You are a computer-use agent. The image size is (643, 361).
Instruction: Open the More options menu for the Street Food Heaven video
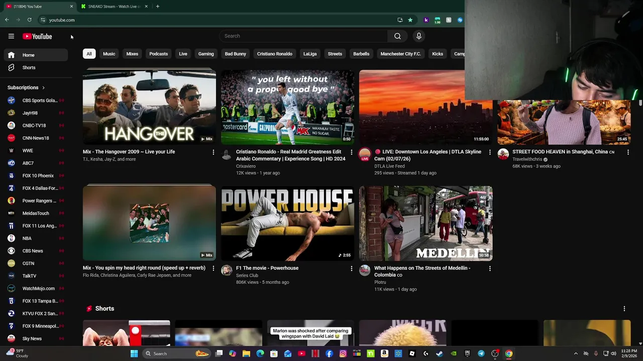628,152
